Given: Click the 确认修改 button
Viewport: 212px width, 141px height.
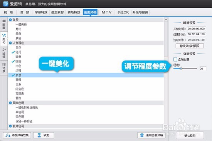Looking at the screenshot, I should point(190,136).
